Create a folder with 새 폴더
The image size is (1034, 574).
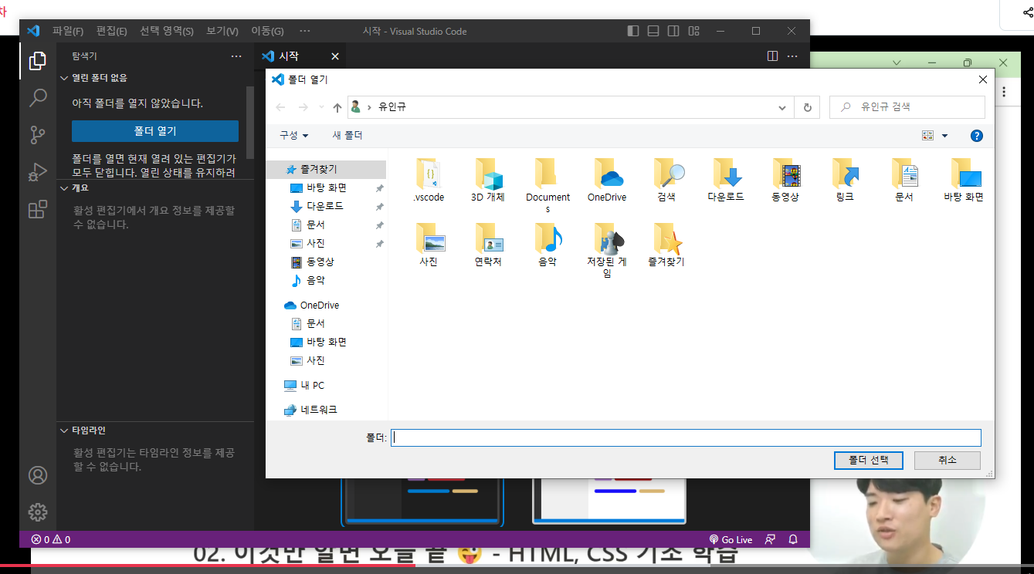click(x=347, y=135)
